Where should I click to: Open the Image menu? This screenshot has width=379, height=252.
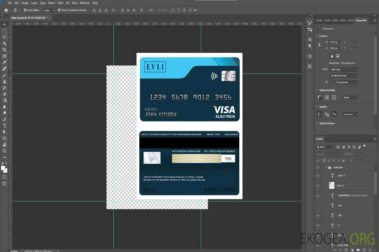point(25,3)
